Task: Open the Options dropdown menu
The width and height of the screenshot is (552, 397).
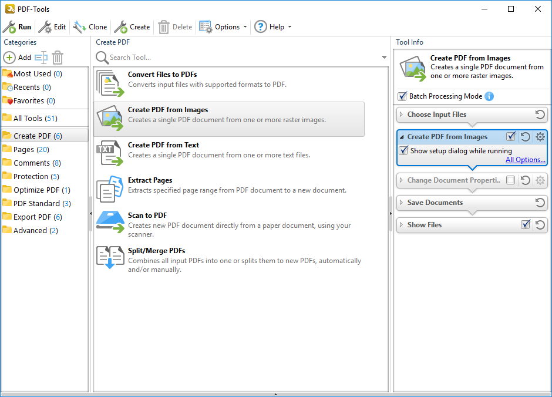Action: (223, 27)
